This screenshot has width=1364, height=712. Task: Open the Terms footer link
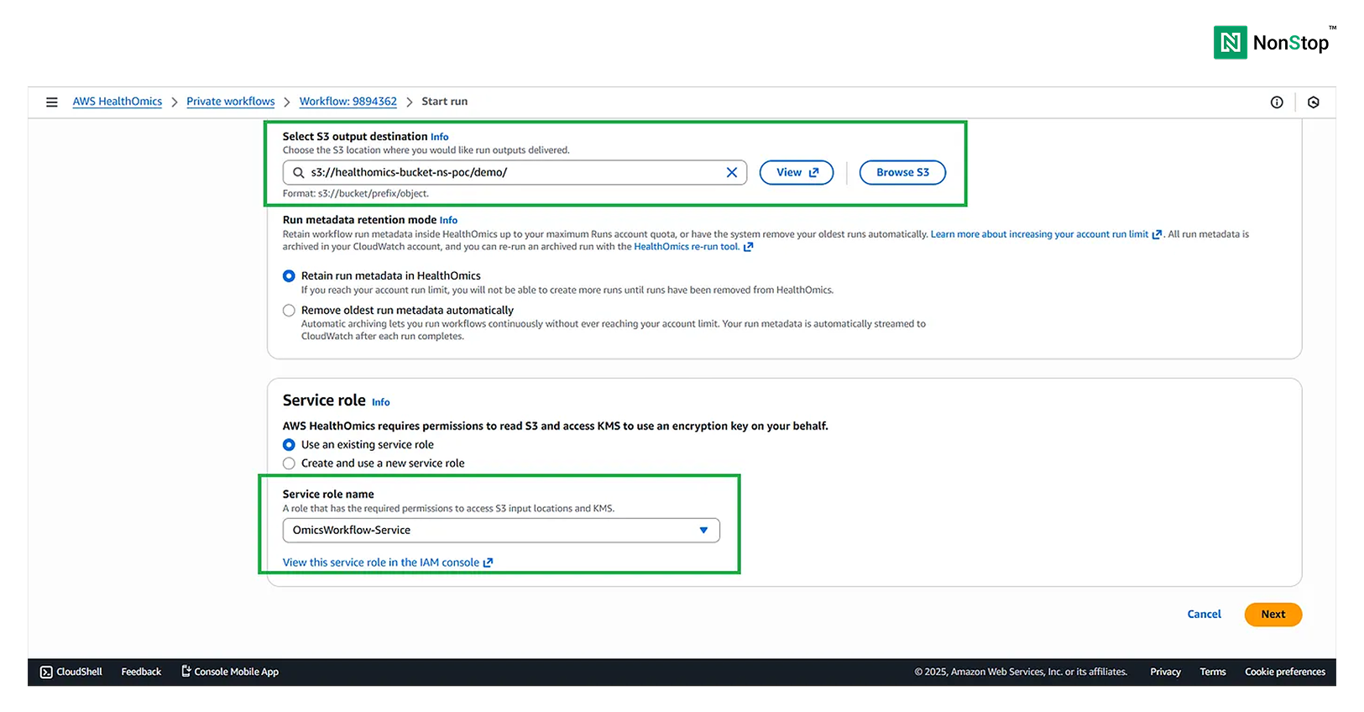[x=1213, y=672]
